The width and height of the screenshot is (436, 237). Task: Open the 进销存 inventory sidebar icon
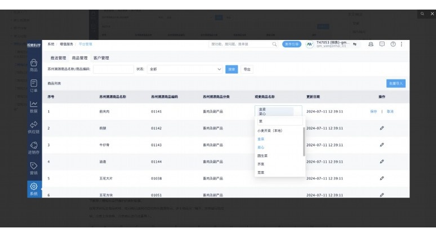[34, 148]
